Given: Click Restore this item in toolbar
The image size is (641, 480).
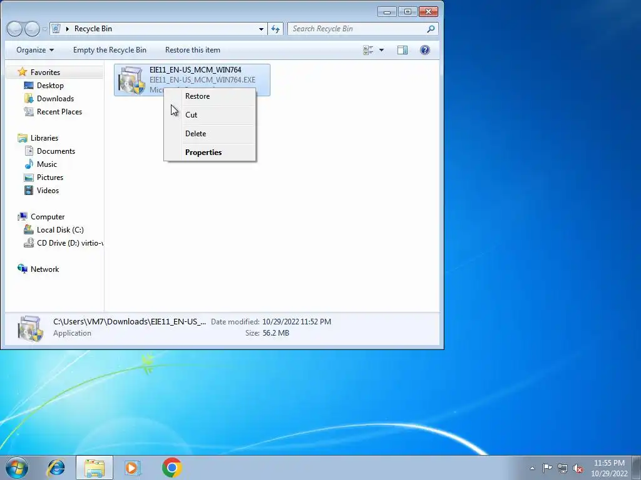Looking at the screenshot, I should tap(193, 50).
